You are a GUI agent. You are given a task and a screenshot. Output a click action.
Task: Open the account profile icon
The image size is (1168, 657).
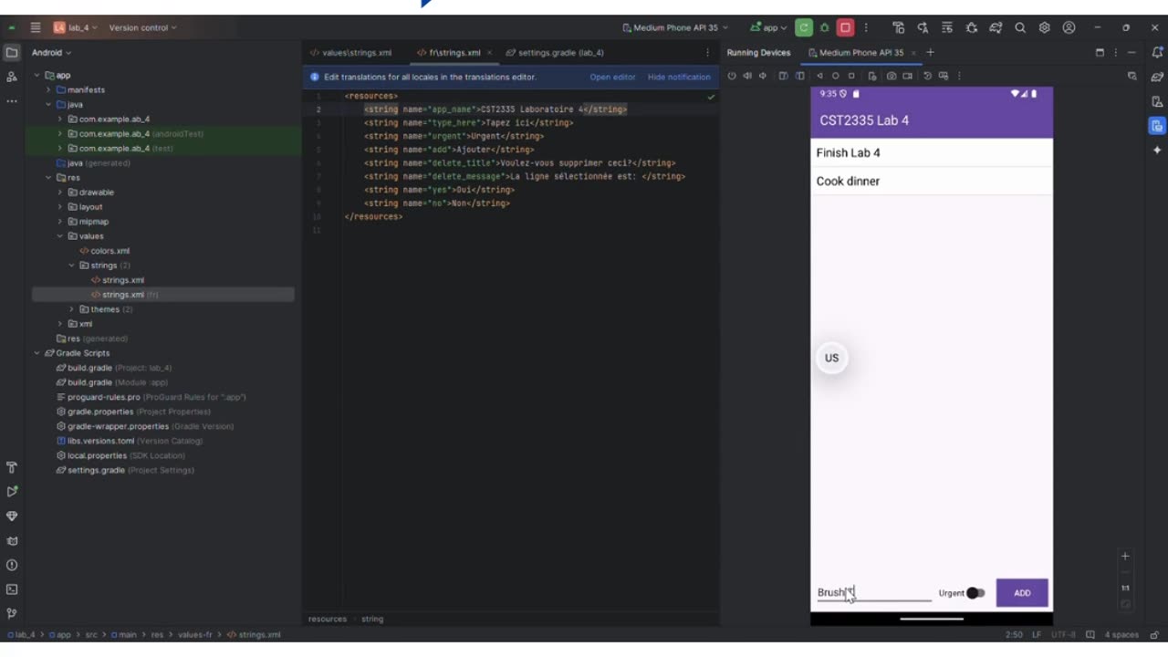point(1069,27)
